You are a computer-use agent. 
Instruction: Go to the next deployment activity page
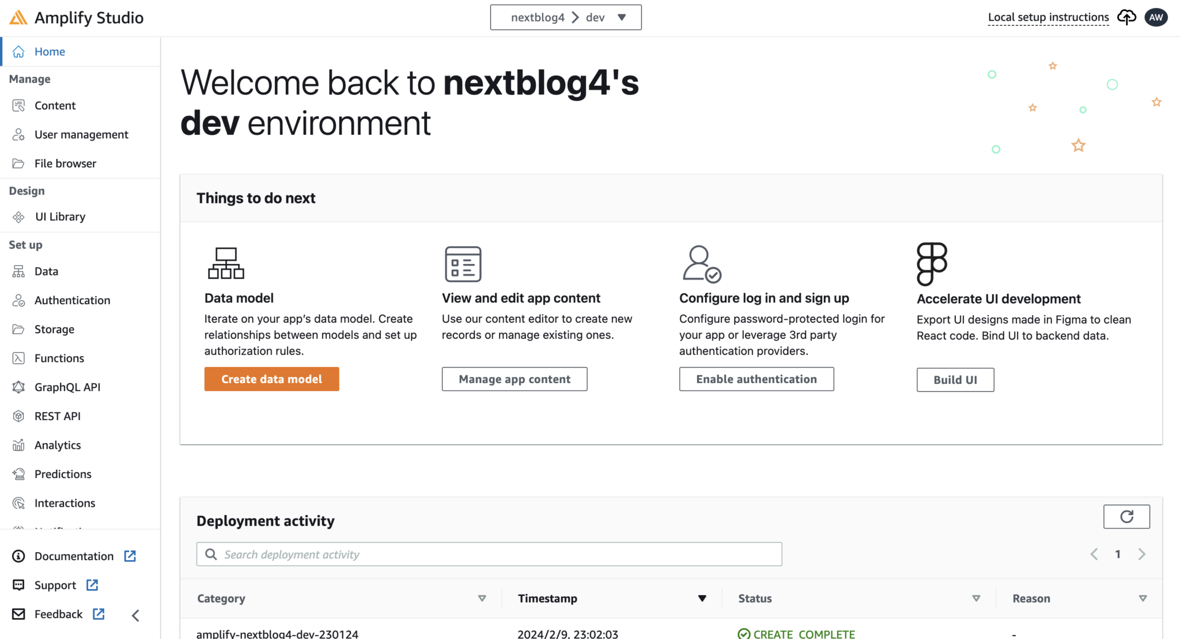[x=1142, y=554]
